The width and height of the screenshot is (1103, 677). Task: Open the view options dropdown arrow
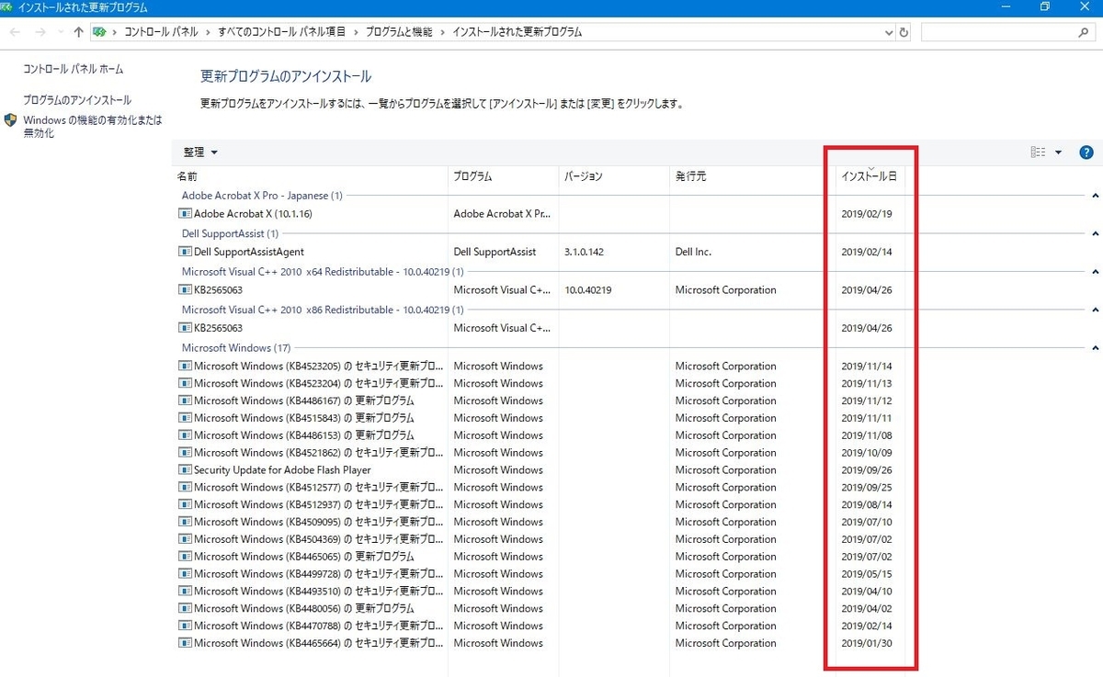tap(1058, 152)
